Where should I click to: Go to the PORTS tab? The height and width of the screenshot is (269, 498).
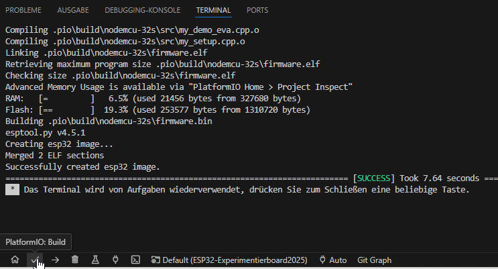(x=257, y=11)
